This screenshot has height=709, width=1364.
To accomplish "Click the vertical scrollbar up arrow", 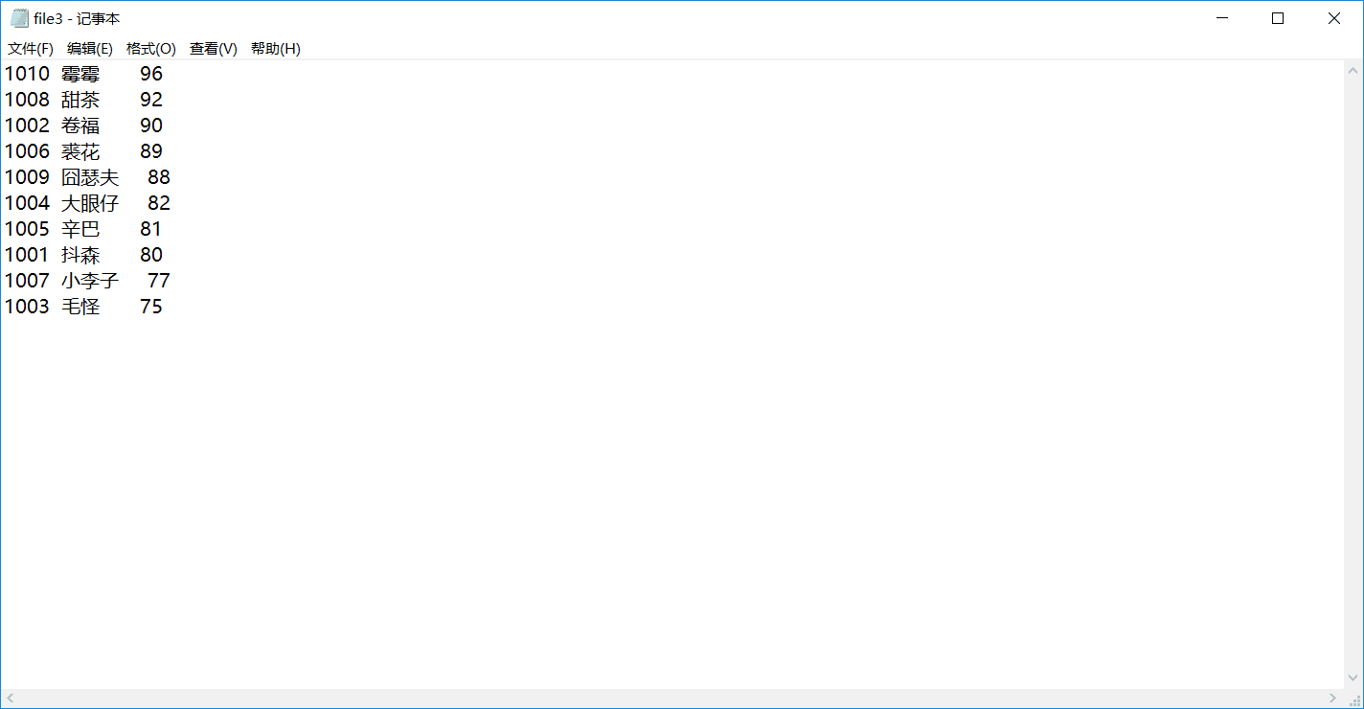I will 1353,71.
